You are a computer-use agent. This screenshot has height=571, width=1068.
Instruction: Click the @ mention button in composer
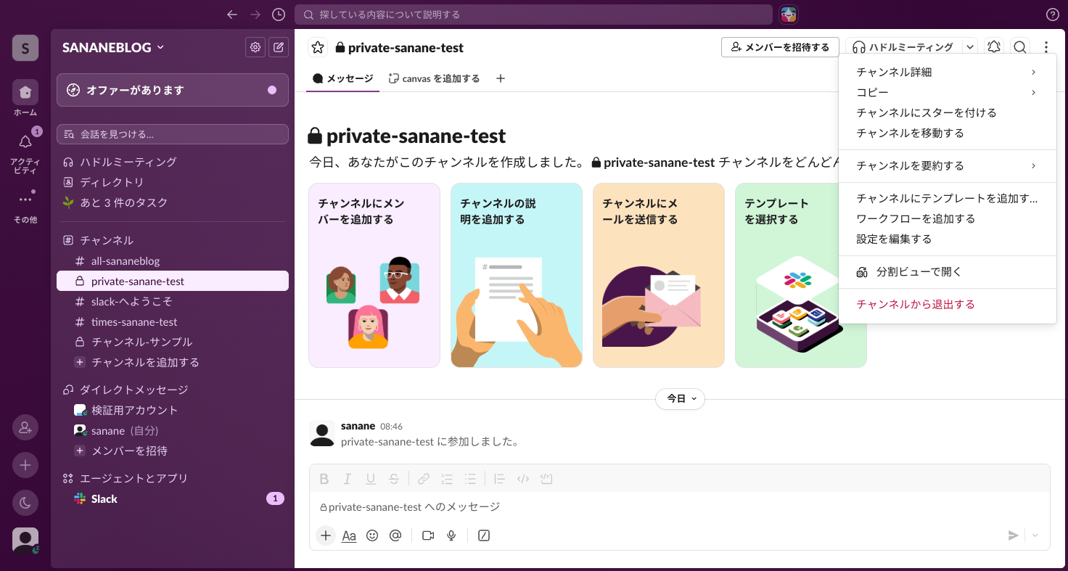tap(395, 535)
